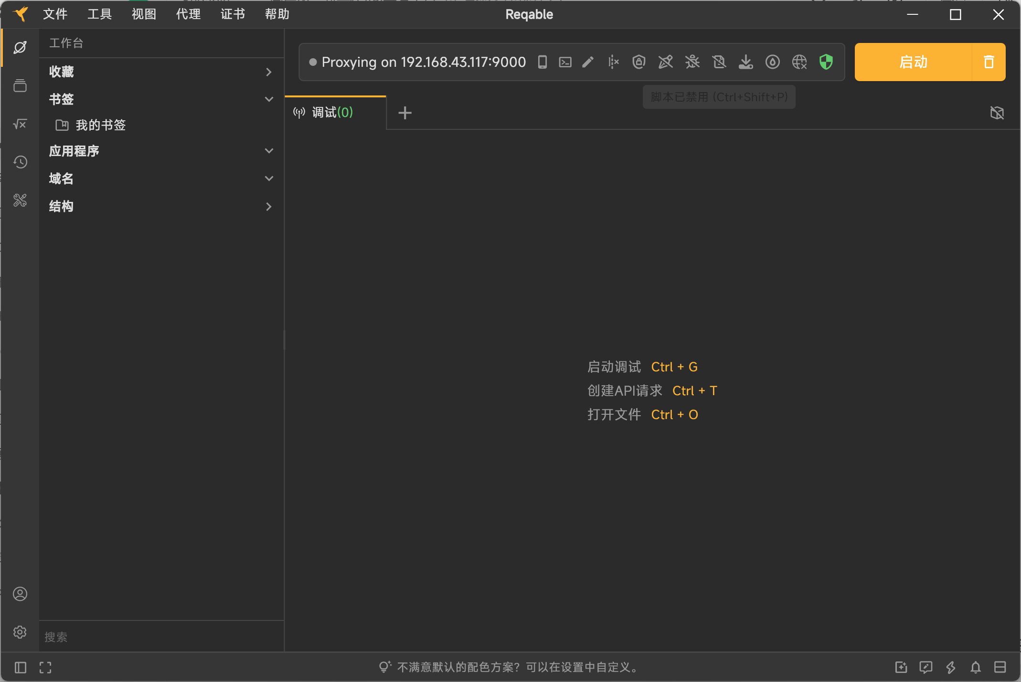Screen dimensions: 1021x682
Task: Click the trash icon beside 启动
Action: click(x=989, y=62)
